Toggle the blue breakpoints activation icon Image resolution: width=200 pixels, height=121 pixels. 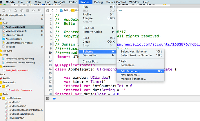[54, 99]
